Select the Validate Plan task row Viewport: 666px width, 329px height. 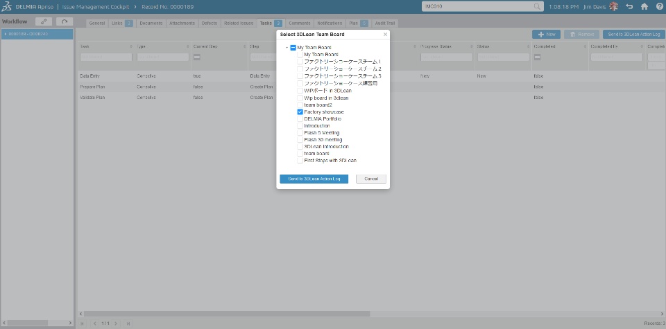click(370, 98)
